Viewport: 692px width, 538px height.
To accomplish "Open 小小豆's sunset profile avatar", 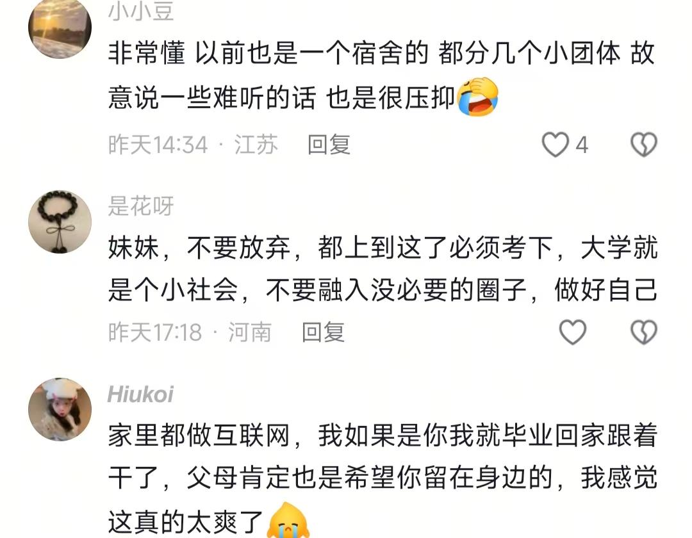I will [60, 28].
